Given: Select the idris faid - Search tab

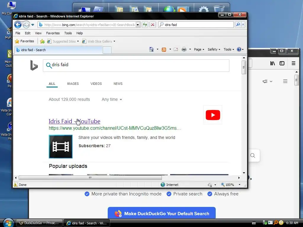Looking at the screenshot, I should (x=58, y=50).
